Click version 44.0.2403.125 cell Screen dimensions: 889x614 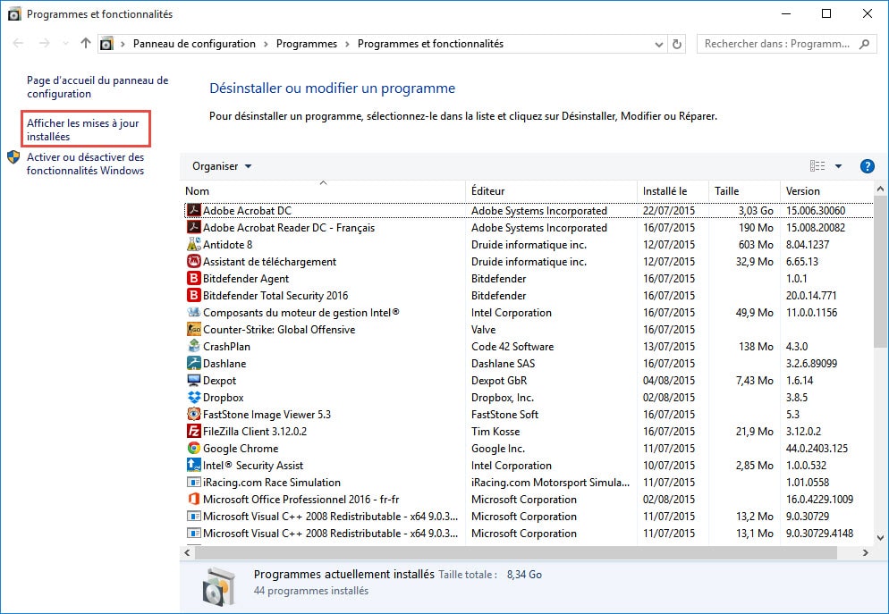click(817, 448)
